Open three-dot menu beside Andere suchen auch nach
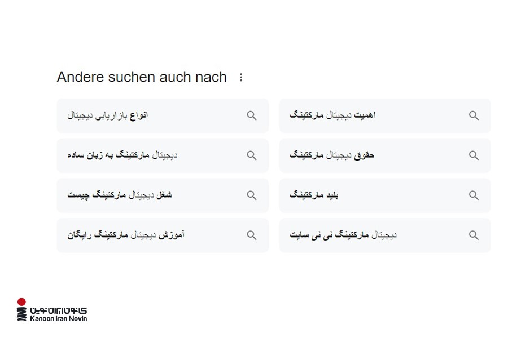Viewport: 508px width, 338px height. [241, 78]
